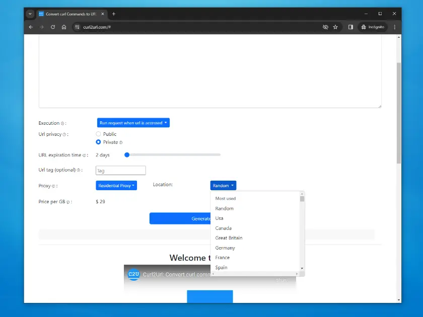Click the C2U logo on the video banner
The width and height of the screenshot is (423, 317).
(133, 275)
